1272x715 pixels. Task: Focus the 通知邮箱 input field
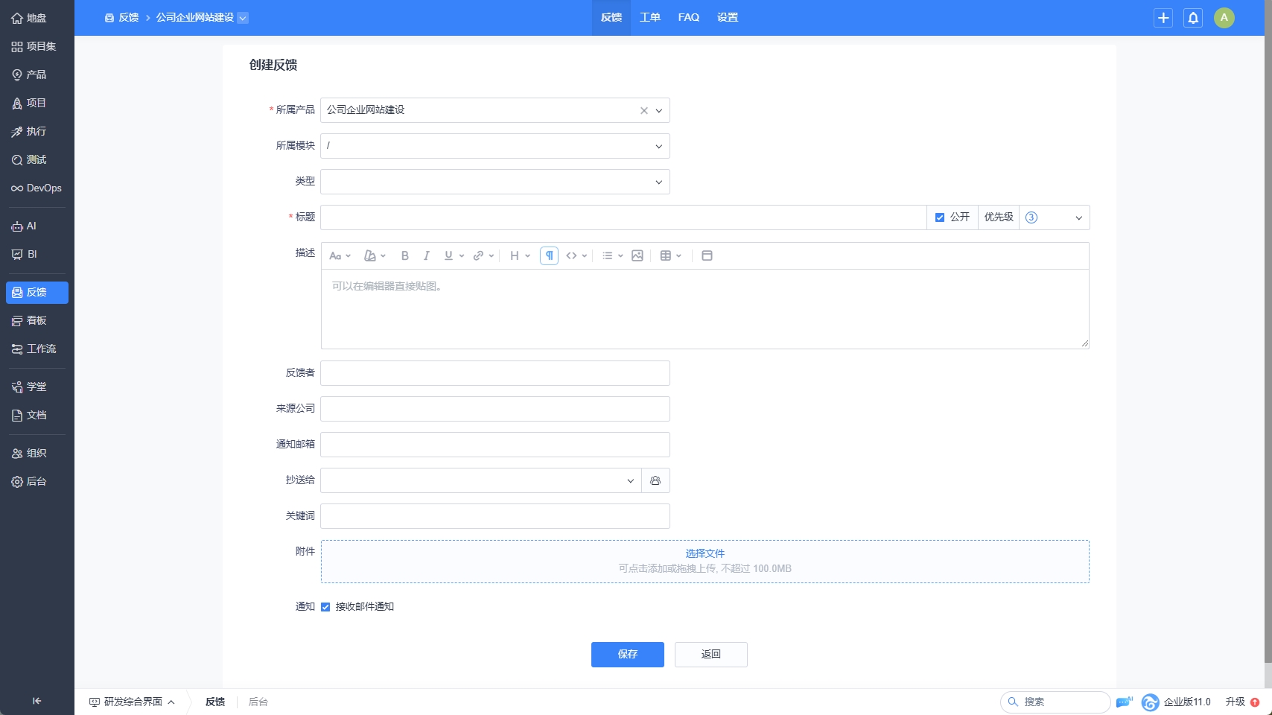click(495, 445)
